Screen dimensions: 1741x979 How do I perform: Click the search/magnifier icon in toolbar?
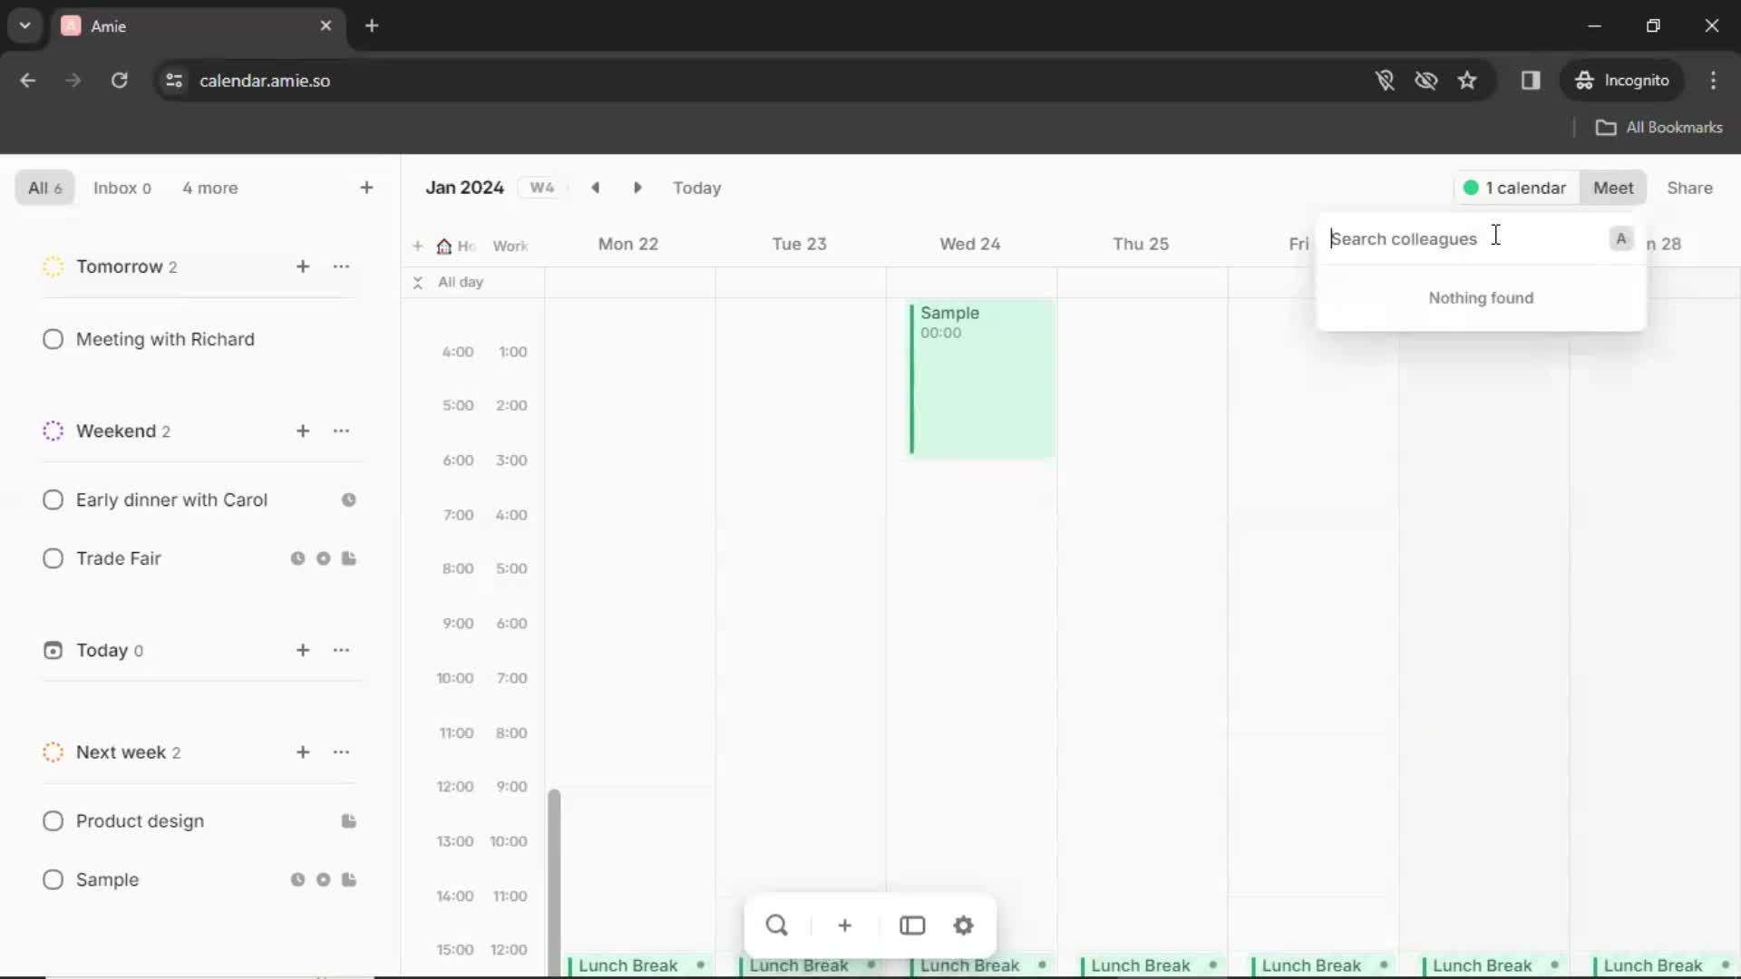pos(776,926)
